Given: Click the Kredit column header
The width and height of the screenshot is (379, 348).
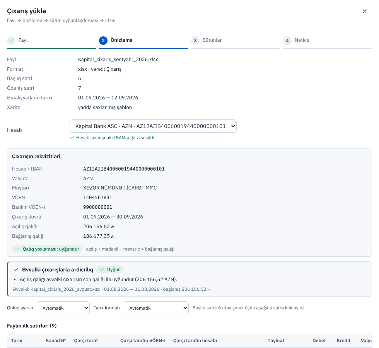Looking at the screenshot, I should [x=343, y=341].
